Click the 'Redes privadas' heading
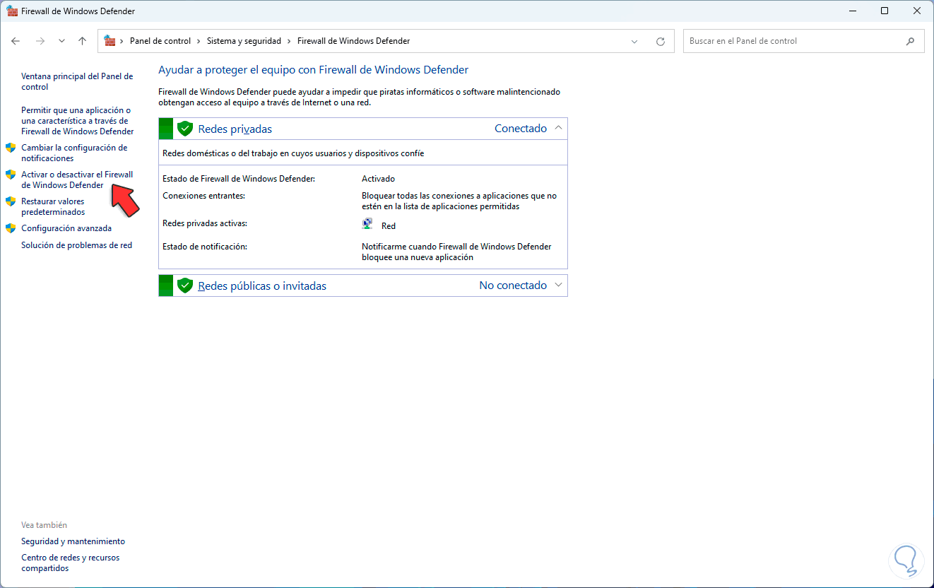Image resolution: width=934 pixels, height=588 pixels. click(235, 129)
